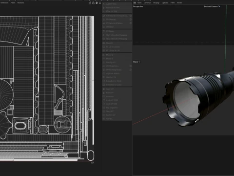Open the Filter menu
Image resolution: width=234 pixels, height=176 pixels.
[173, 3]
